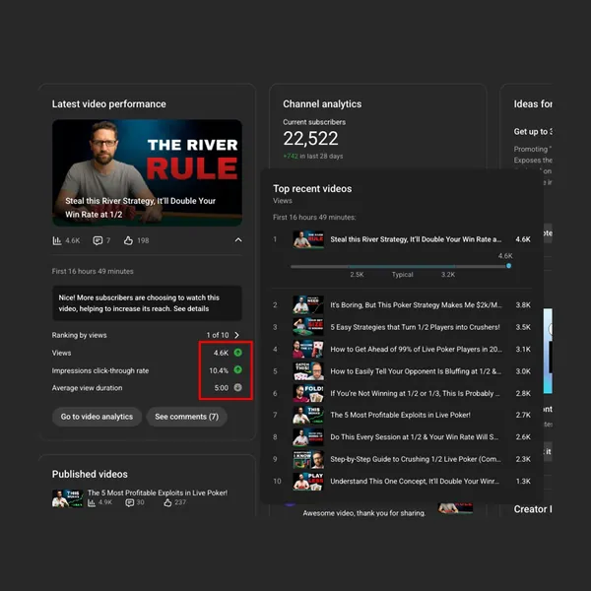The width and height of the screenshot is (591, 591).
Task: Click published video title The 5 Most Profitable Exploits in Live Poker!
Action: click(x=158, y=492)
